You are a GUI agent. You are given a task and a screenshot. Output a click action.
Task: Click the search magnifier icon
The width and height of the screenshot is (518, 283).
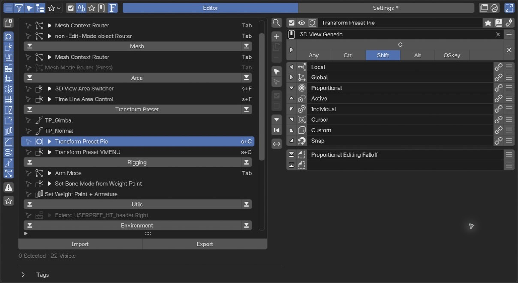pos(277,23)
